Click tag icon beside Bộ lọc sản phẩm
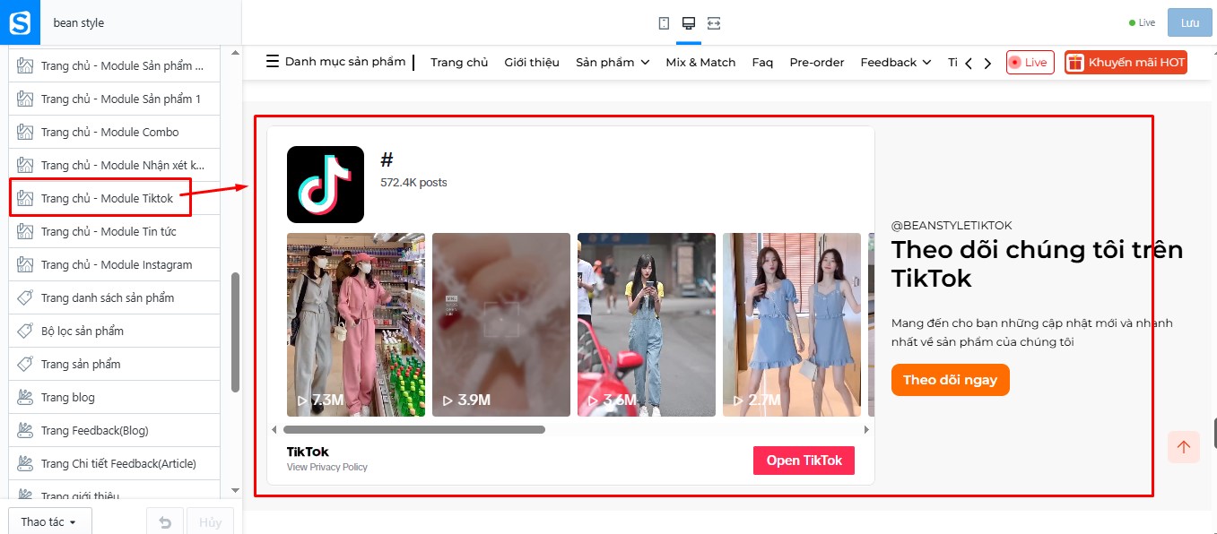Screen dimensions: 1217x534 pos(26,331)
